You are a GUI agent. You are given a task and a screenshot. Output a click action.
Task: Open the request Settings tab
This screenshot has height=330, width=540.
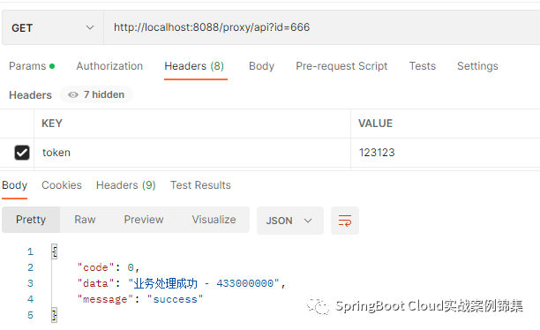click(x=477, y=66)
